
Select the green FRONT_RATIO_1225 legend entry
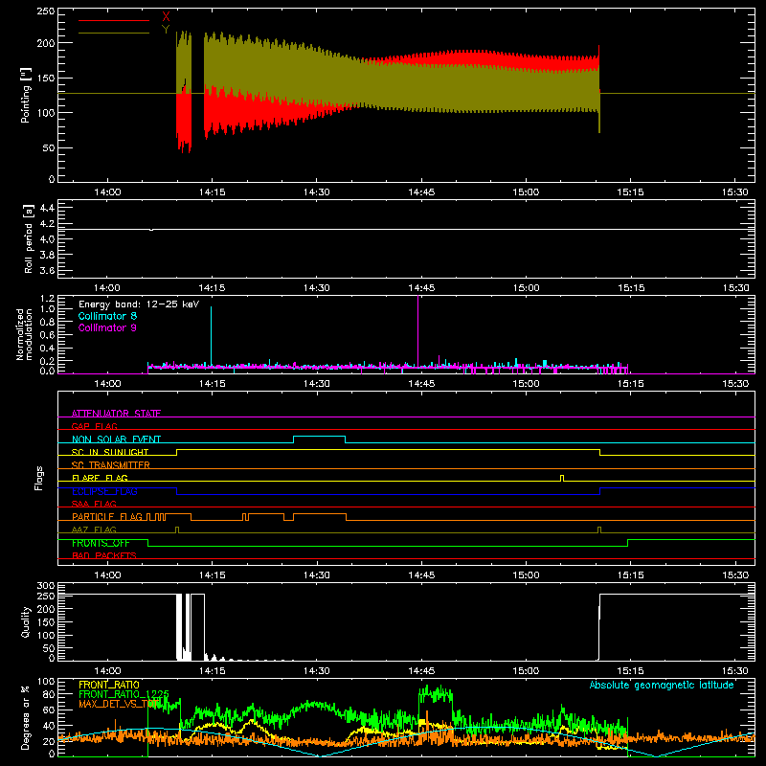124,694
